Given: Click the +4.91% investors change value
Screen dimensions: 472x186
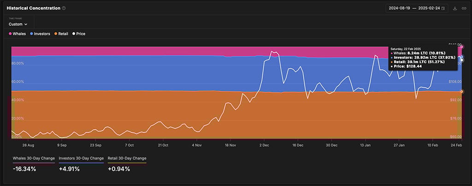Looking at the screenshot, I should point(69,169).
